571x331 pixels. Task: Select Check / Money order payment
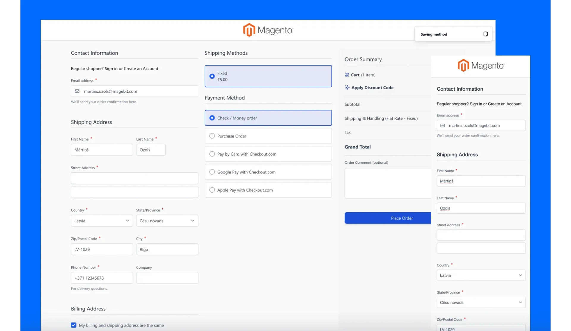click(x=268, y=118)
